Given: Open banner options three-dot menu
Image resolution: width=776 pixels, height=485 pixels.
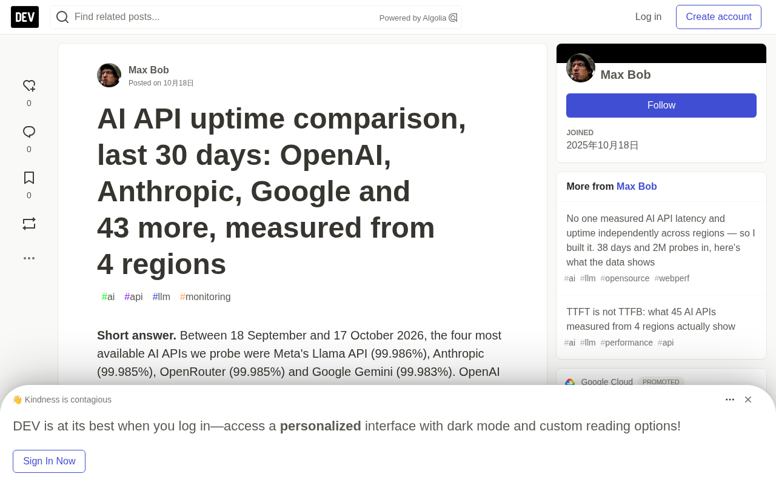Looking at the screenshot, I should coord(730,400).
